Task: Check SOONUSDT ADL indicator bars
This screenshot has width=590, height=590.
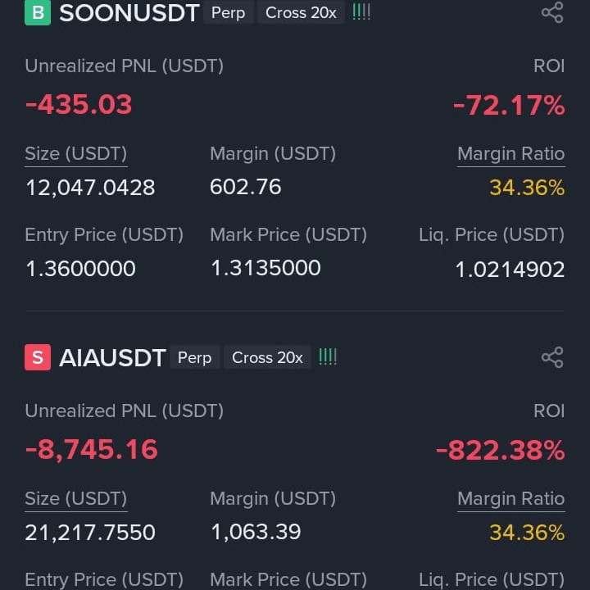Action: point(361,12)
